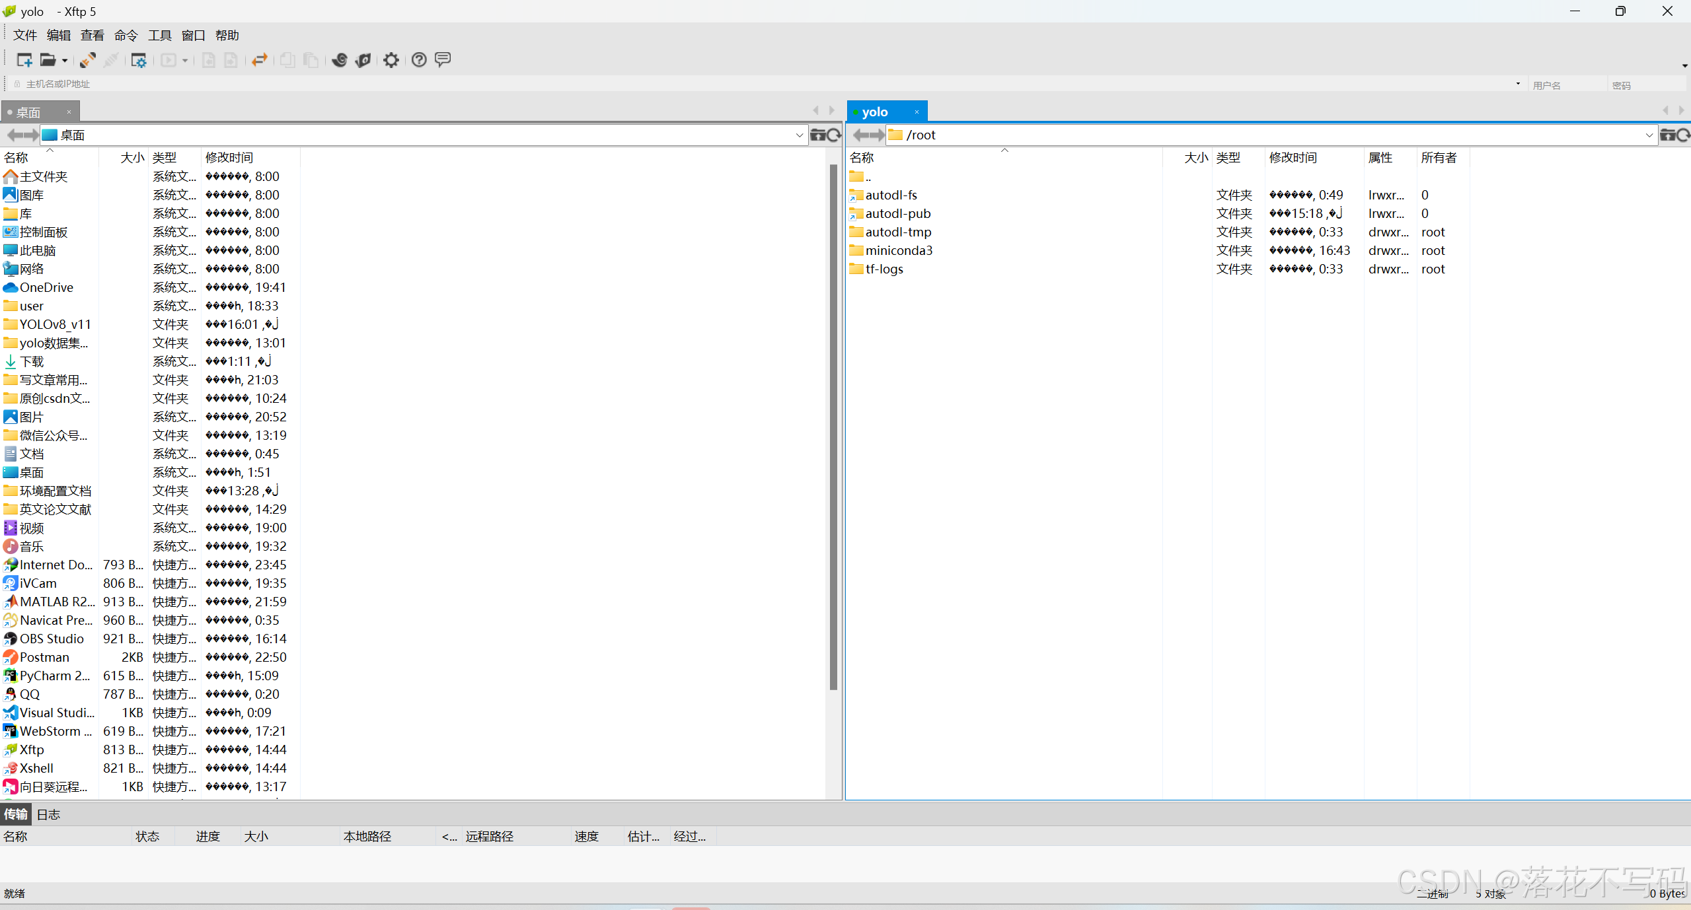Sort local files by 类型 column
1691x910 pixels.
[174, 158]
